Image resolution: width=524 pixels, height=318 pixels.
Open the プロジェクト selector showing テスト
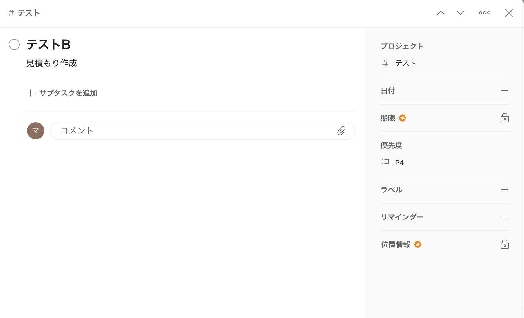405,63
